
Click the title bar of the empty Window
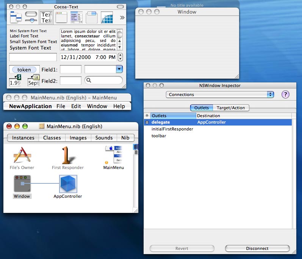click(x=187, y=12)
